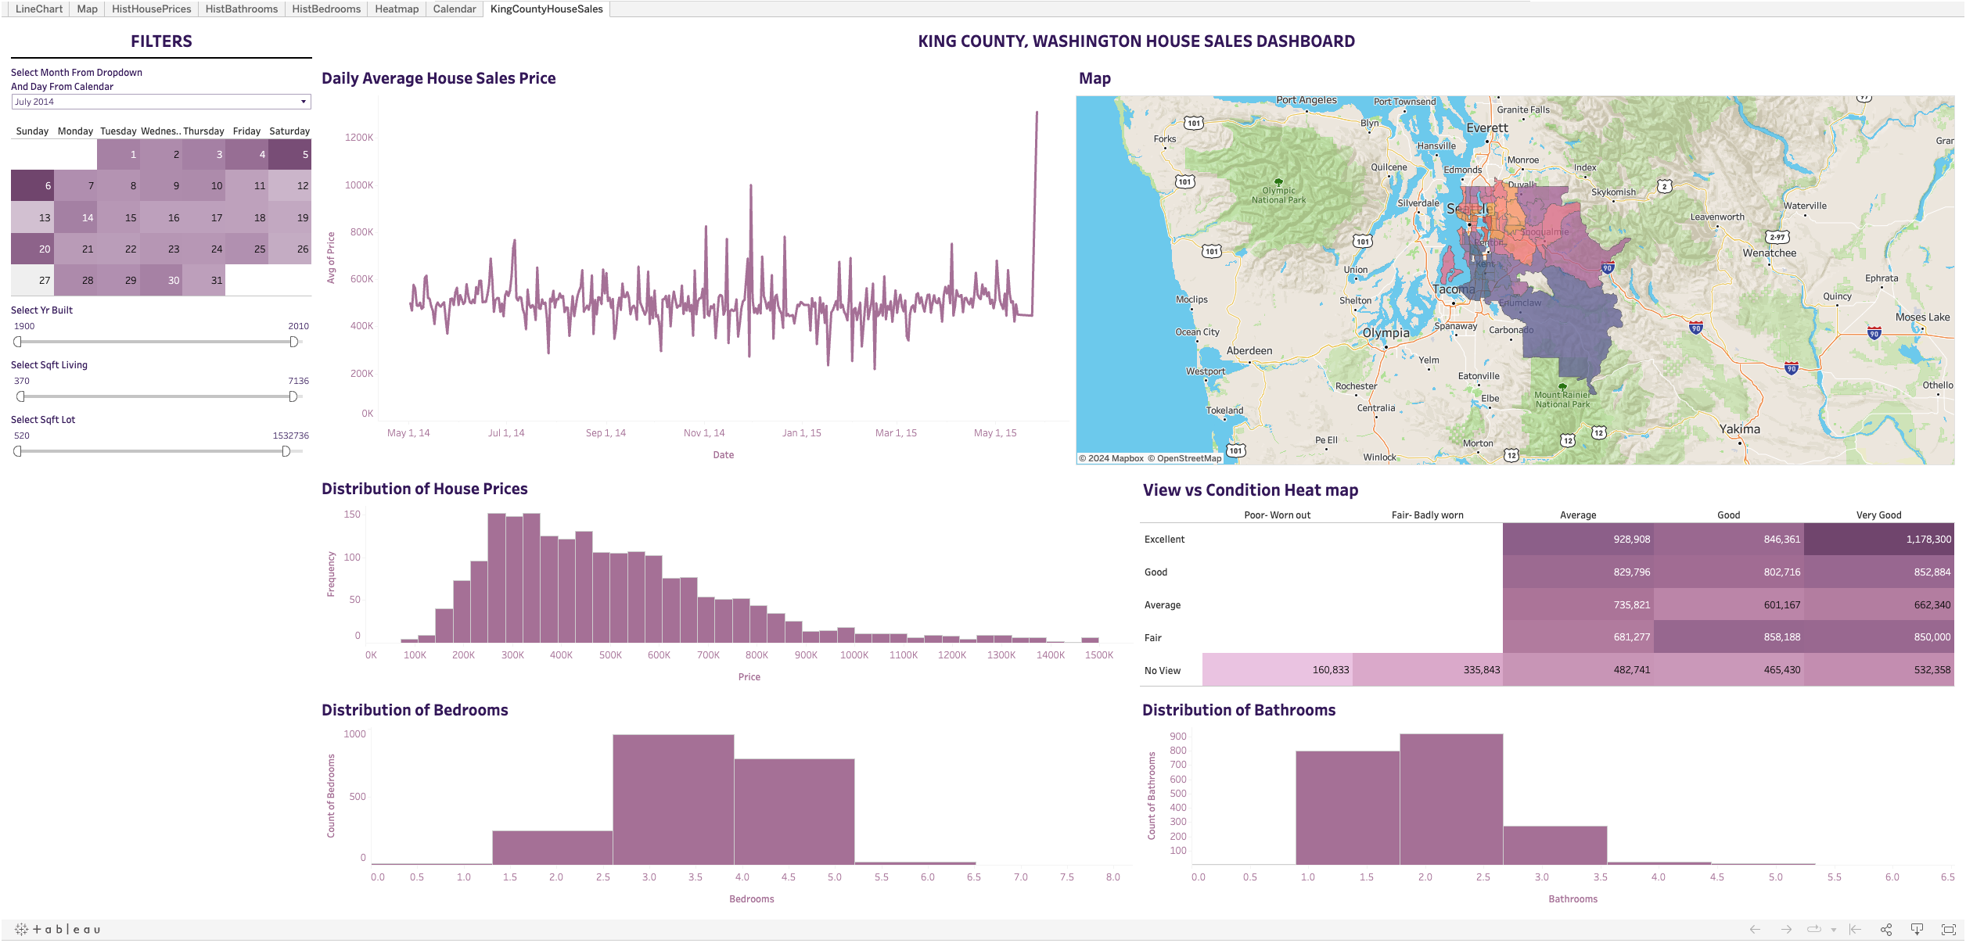Click the Revert view icon

point(1855,929)
